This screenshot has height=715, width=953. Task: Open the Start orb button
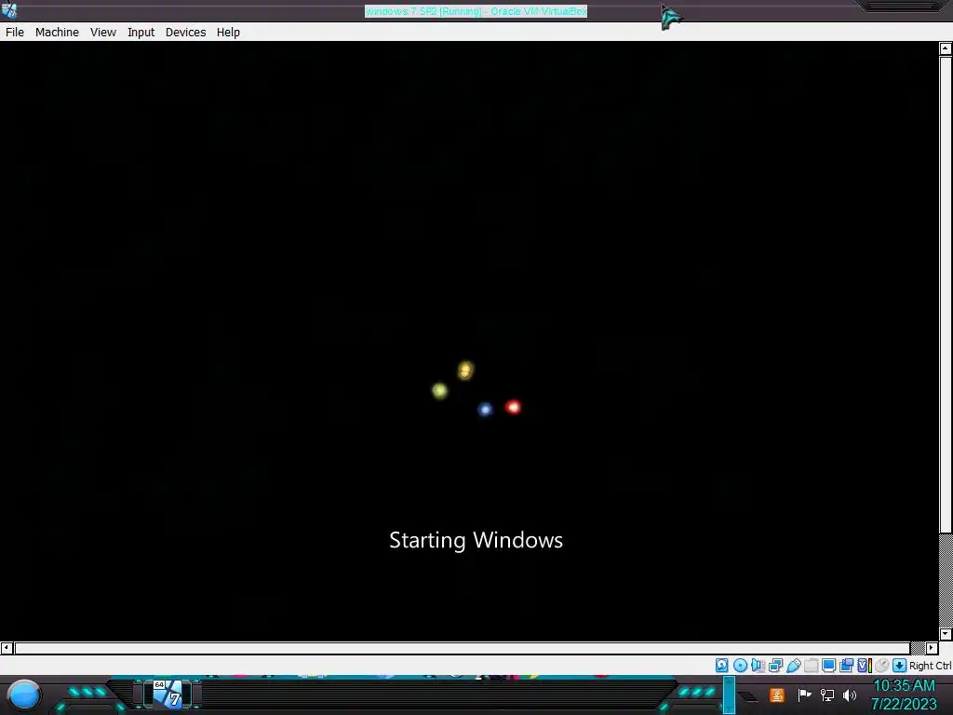point(24,695)
